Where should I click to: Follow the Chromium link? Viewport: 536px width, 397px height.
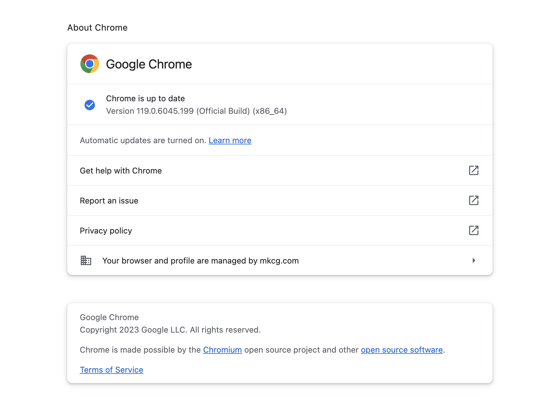coord(222,350)
